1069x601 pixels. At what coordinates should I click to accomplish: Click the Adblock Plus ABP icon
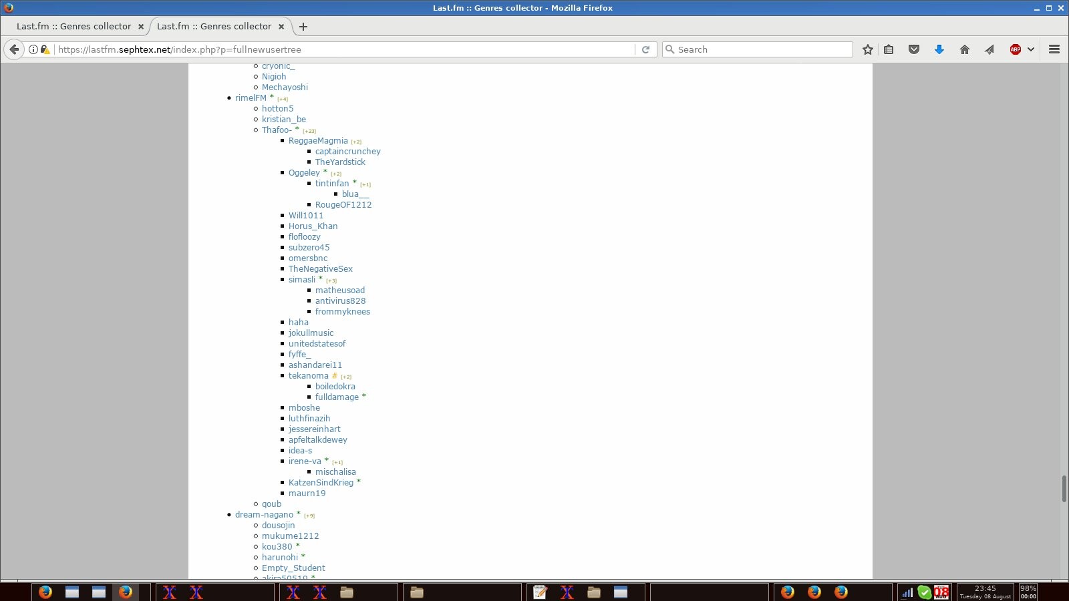pos(1015,49)
